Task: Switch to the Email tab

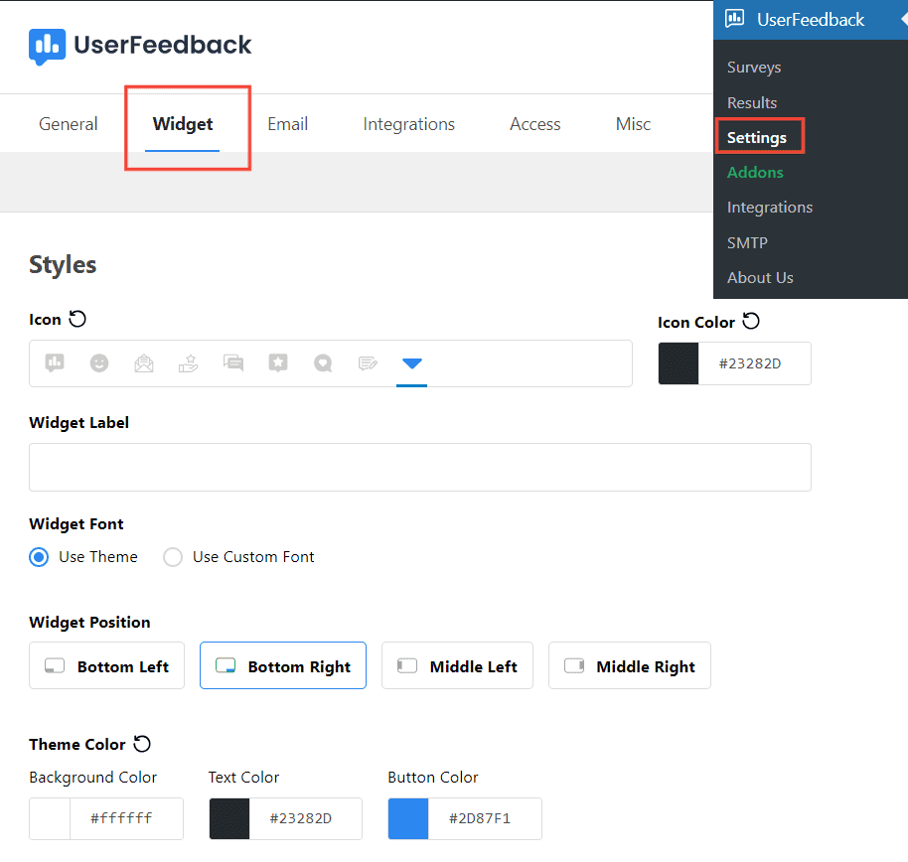Action: pos(288,124)
